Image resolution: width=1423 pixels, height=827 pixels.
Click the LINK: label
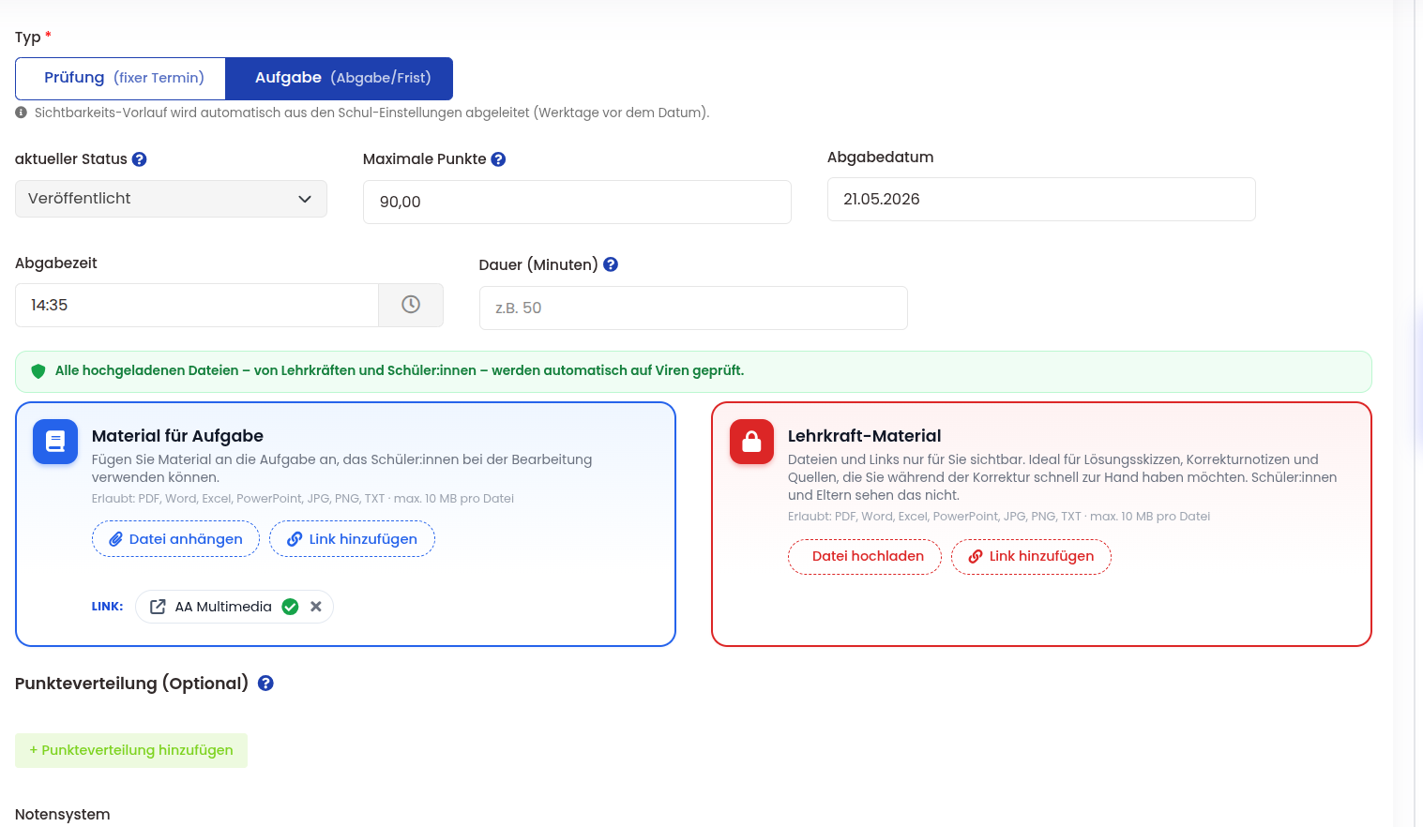(107, 607)
